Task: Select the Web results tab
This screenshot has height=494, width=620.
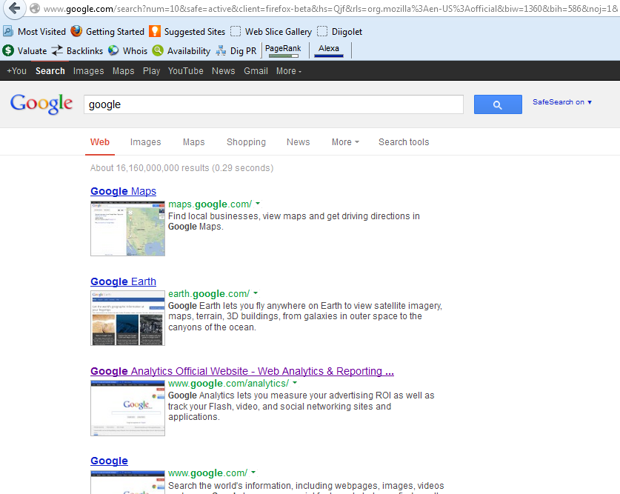Action: (100, 142)
